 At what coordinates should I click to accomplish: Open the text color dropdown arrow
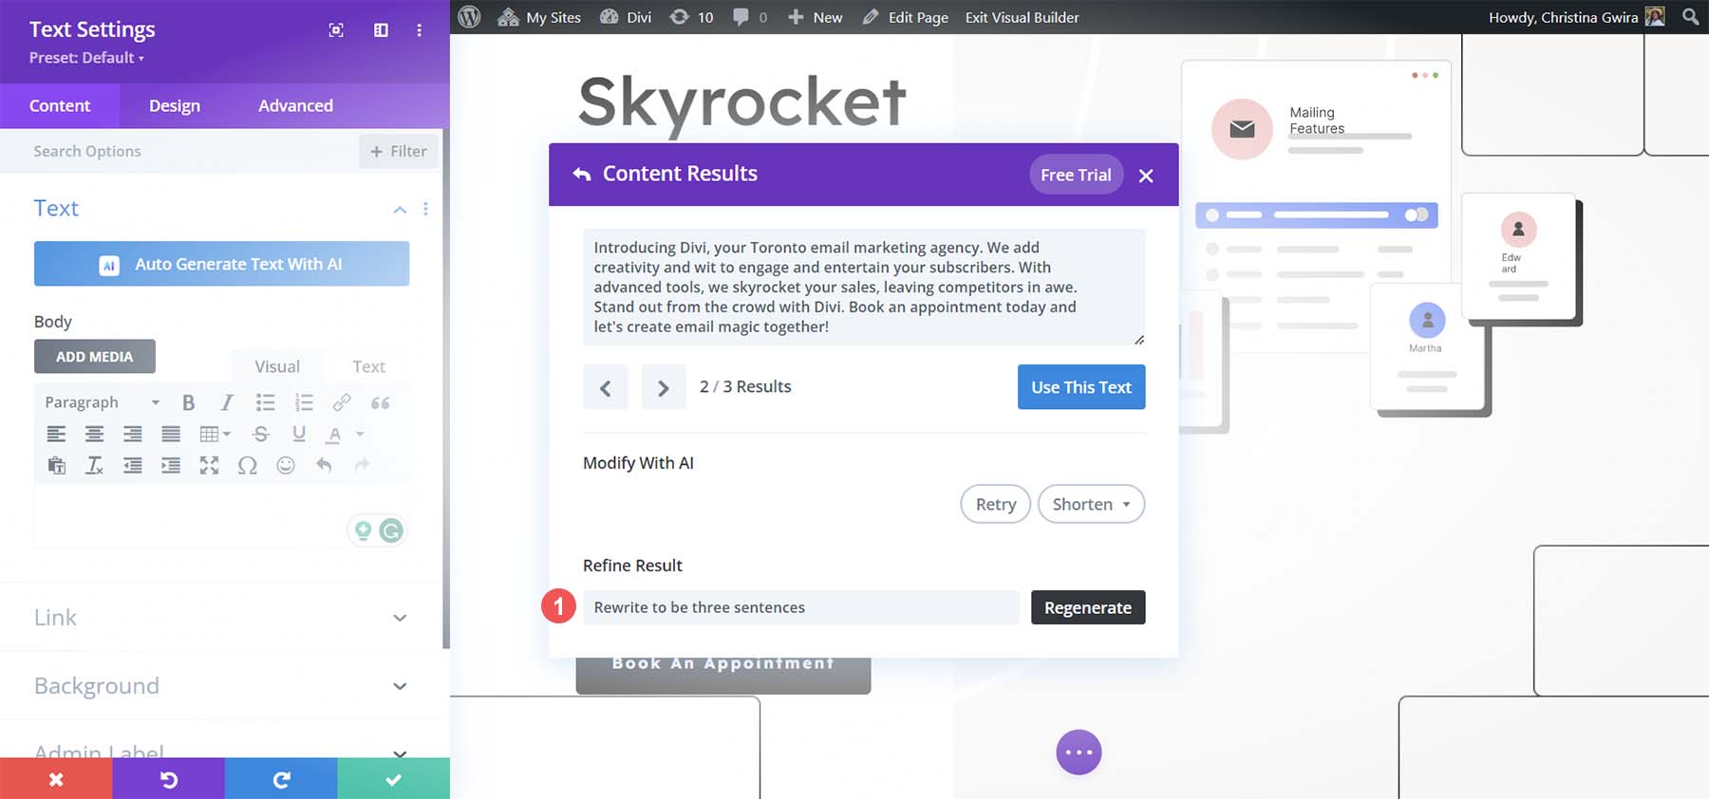coord(360,434)
